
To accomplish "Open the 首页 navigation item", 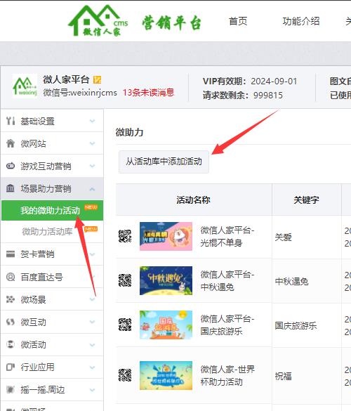I will coord(238,21).
